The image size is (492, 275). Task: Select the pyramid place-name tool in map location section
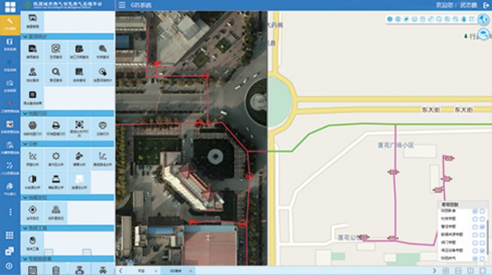click(56, 212)
